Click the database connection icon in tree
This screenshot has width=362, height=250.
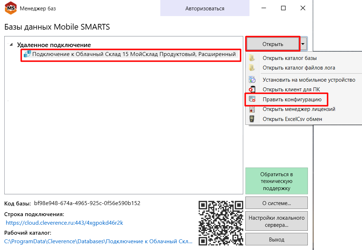tap(27, 54)
